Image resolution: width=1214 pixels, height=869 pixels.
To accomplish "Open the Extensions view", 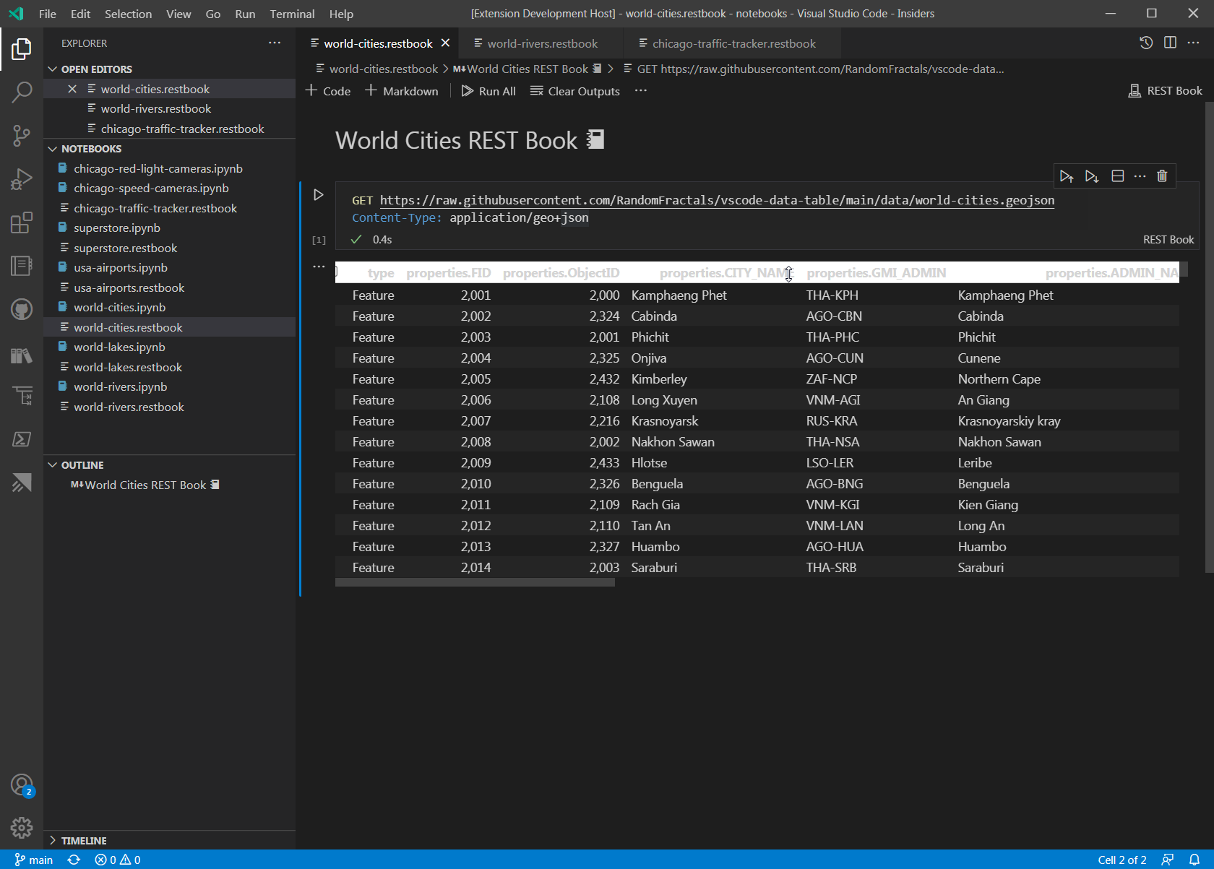I will [22, 222].
